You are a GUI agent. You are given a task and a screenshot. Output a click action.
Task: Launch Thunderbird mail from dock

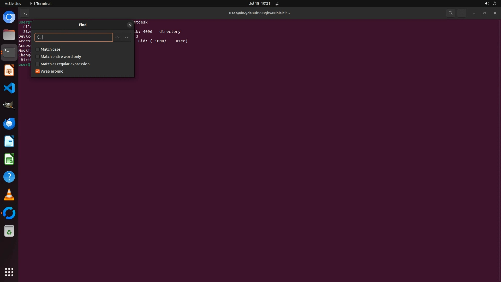[x=9, y=124]
